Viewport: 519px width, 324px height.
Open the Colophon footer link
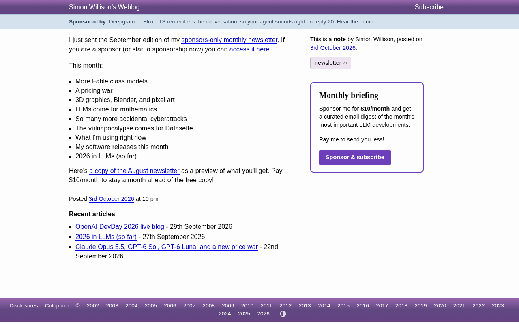coord(57,306)
